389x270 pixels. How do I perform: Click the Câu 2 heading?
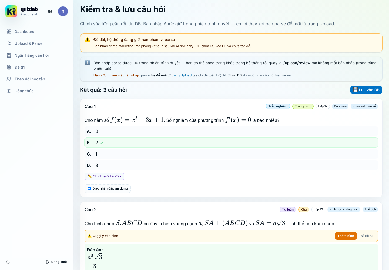click(x=90, y=210)
